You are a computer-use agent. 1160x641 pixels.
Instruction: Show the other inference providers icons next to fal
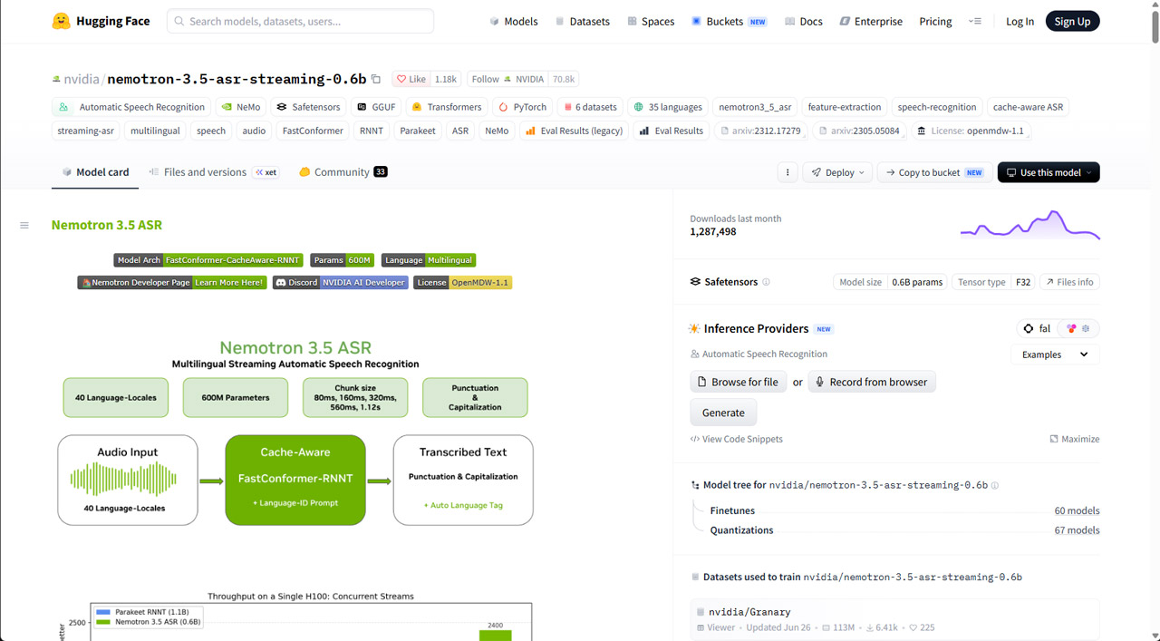pyautogui.click(x=1078, y=328)
